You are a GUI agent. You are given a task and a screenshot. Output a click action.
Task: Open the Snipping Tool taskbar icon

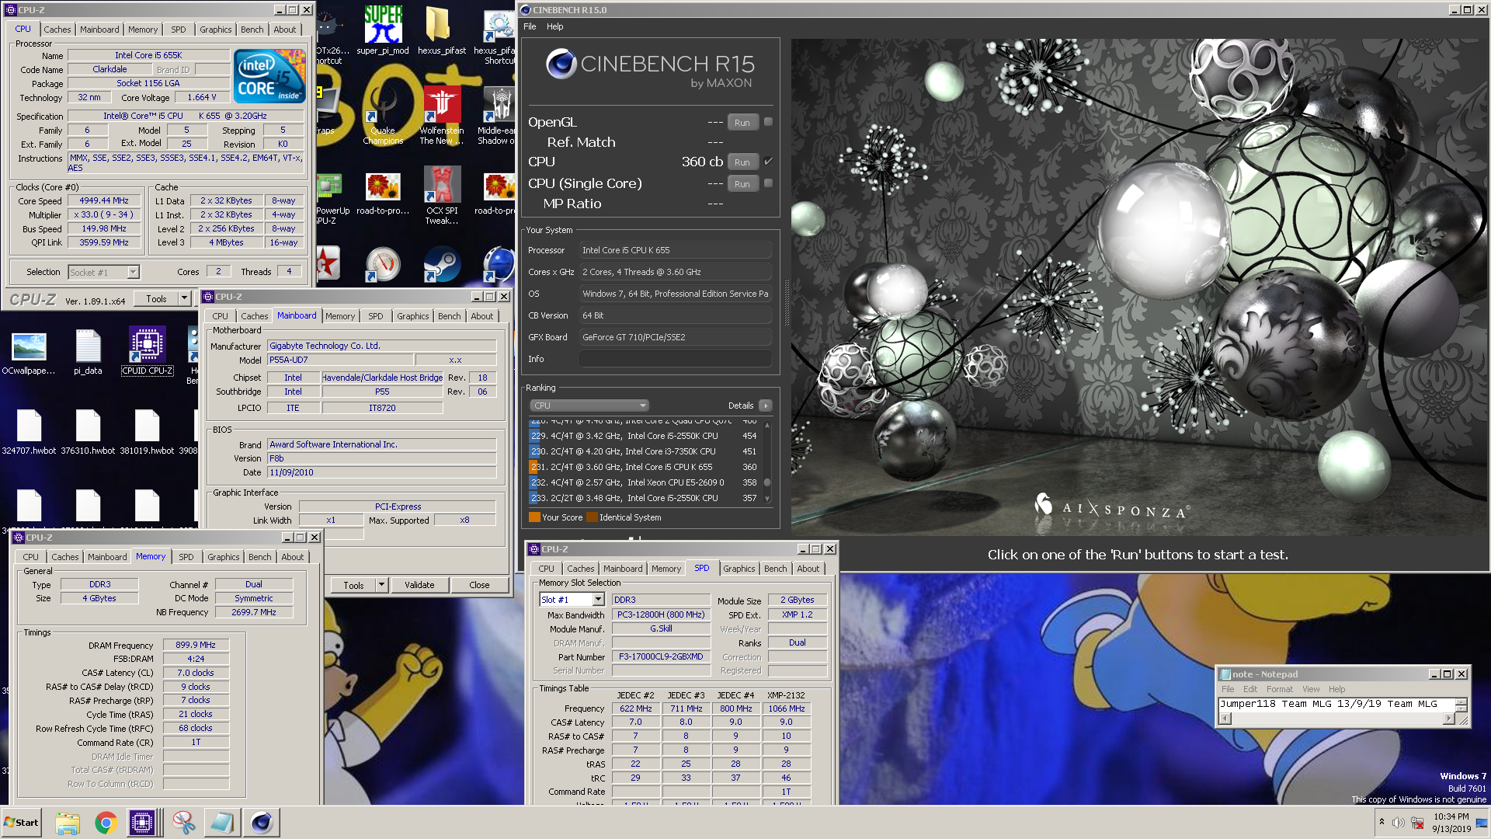(184, 823)
